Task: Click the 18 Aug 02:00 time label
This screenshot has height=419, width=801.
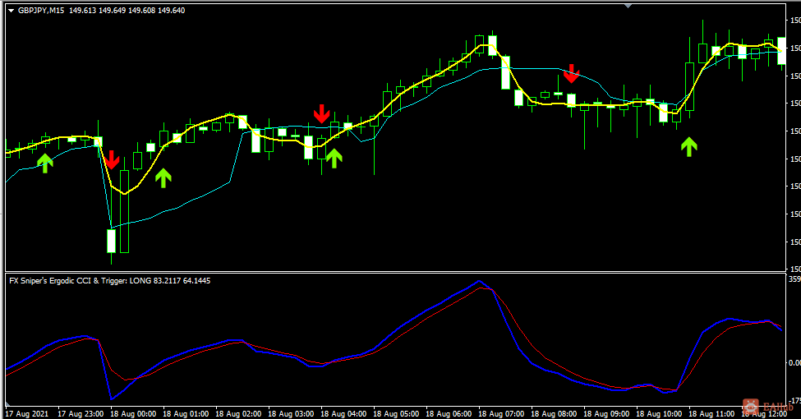Action: [238, 413]
